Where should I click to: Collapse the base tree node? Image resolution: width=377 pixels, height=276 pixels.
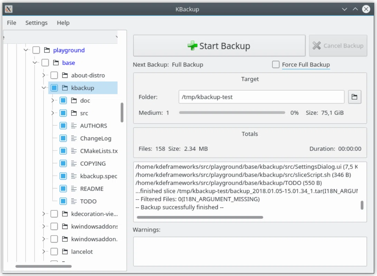[x=35, y=63]
